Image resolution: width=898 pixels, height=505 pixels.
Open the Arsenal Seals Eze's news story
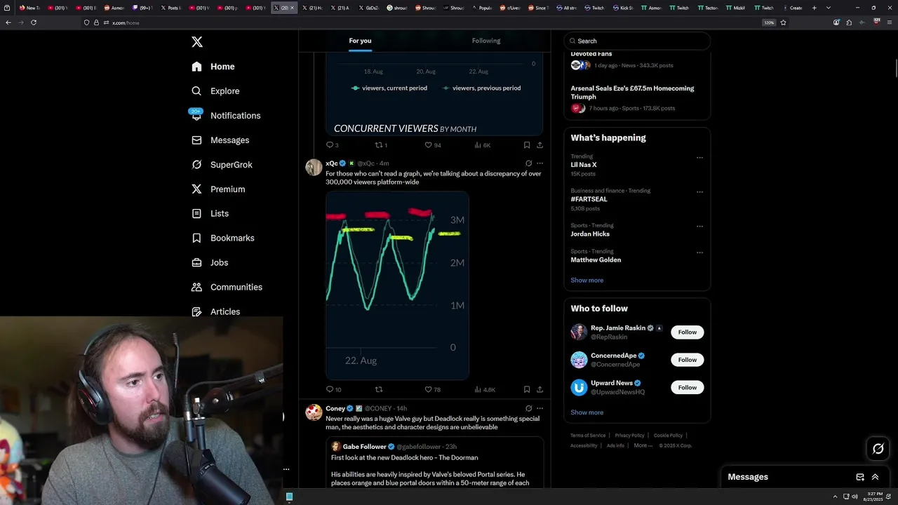coord(637,99)
